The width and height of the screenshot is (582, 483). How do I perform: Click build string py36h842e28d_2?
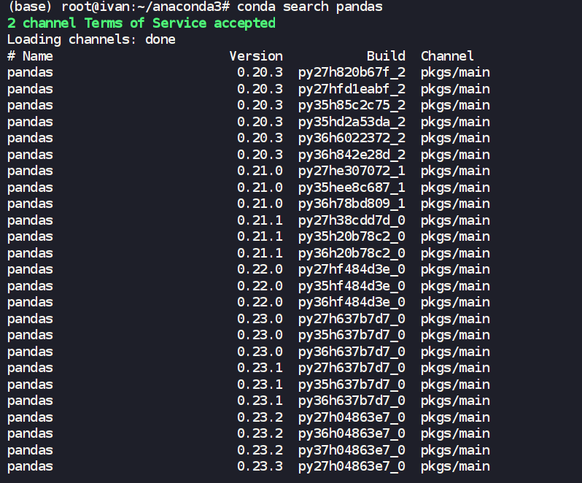[352, 155]
